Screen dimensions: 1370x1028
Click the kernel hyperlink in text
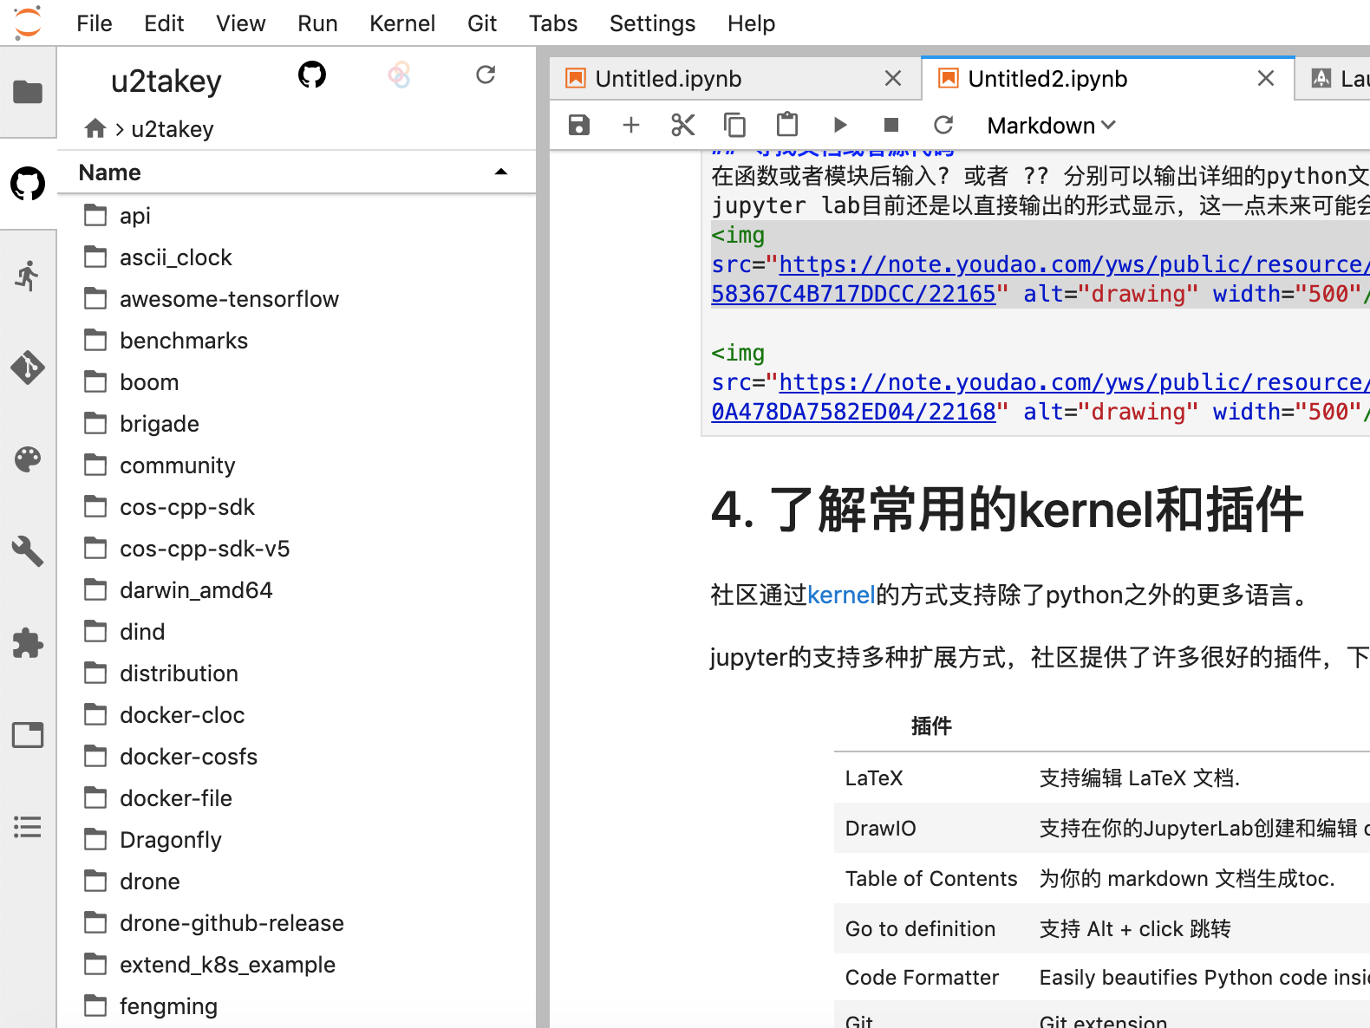coord(841,595)
